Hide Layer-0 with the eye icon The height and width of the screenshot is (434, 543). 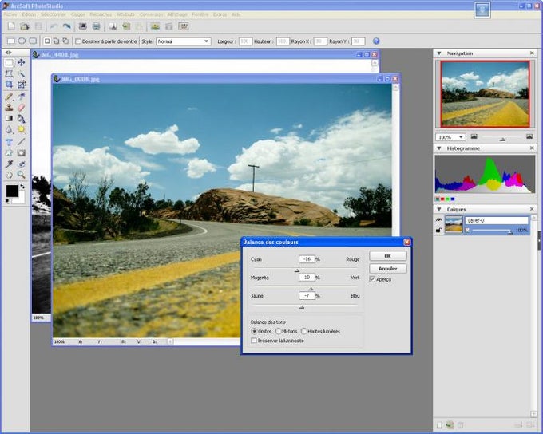click(439, 219)
